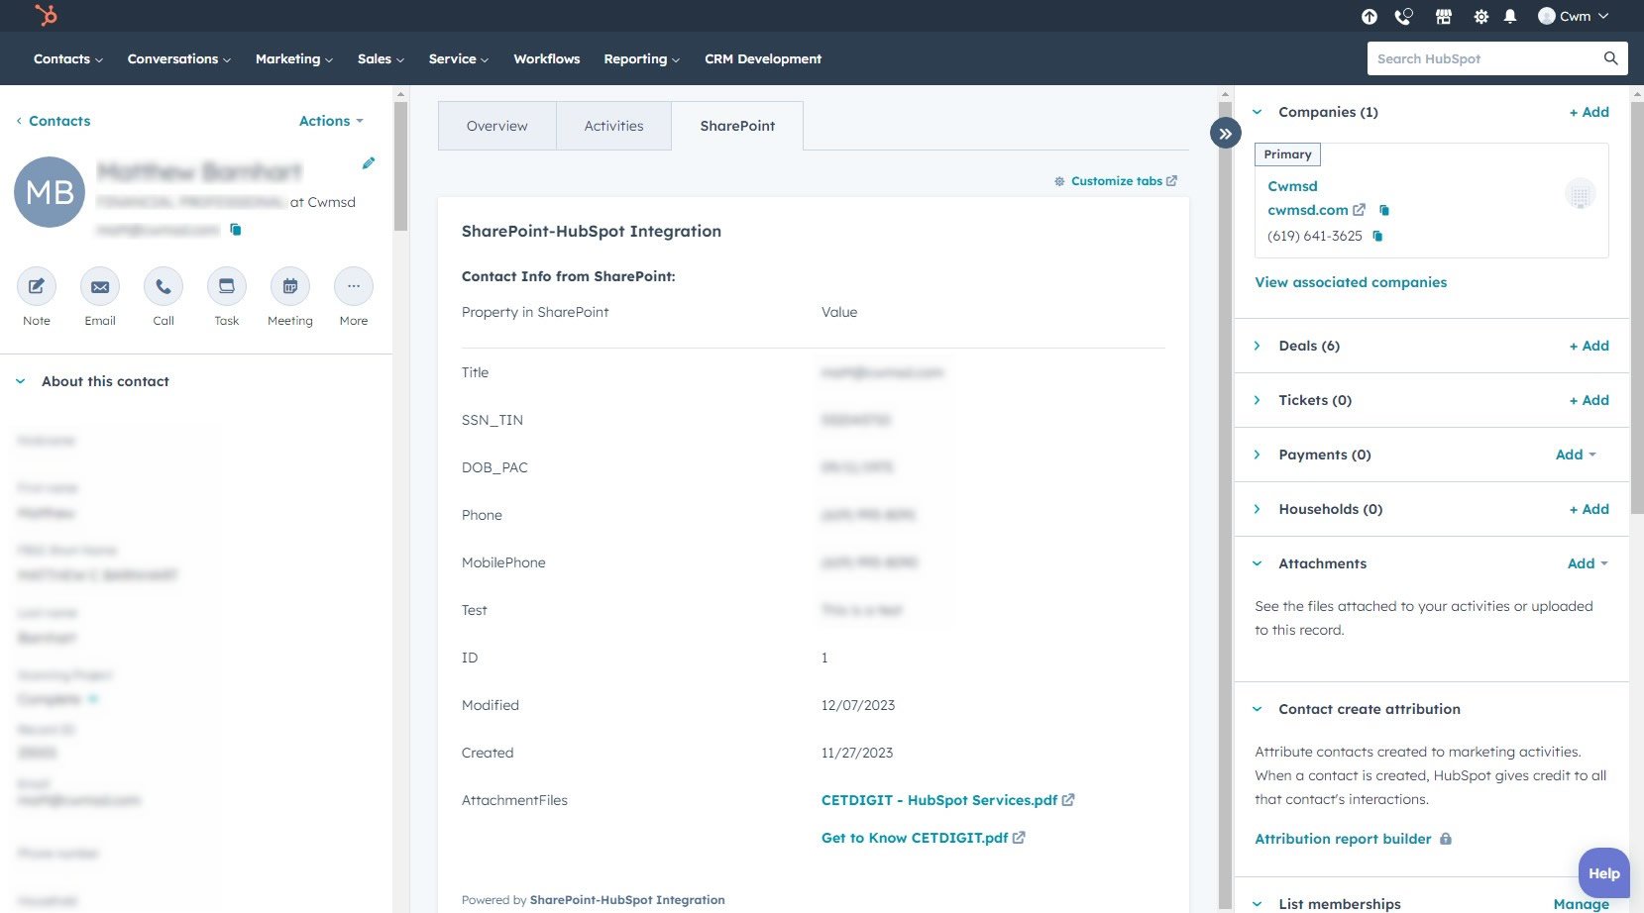Edit contact name with the pencil icon

(x=369, y=162)
